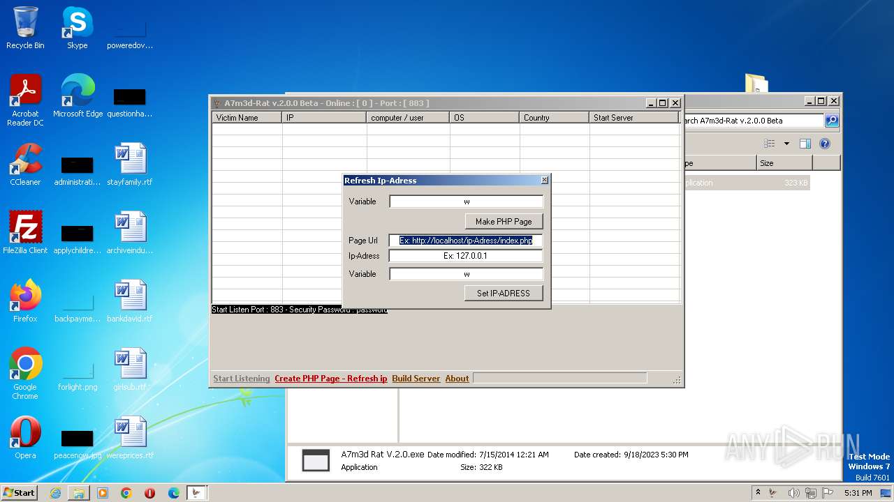Viewport: 894px width, 502px height.
Task: Click the Country column header
Action: pyautogui.click(x=554, y=118)
